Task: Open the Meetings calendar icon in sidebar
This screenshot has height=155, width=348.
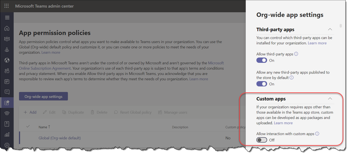Action: tap(7, 81)
